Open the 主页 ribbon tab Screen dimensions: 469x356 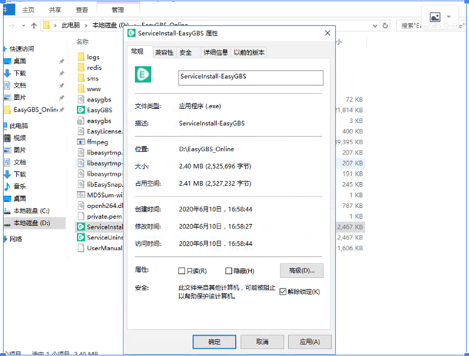(29, 10)
